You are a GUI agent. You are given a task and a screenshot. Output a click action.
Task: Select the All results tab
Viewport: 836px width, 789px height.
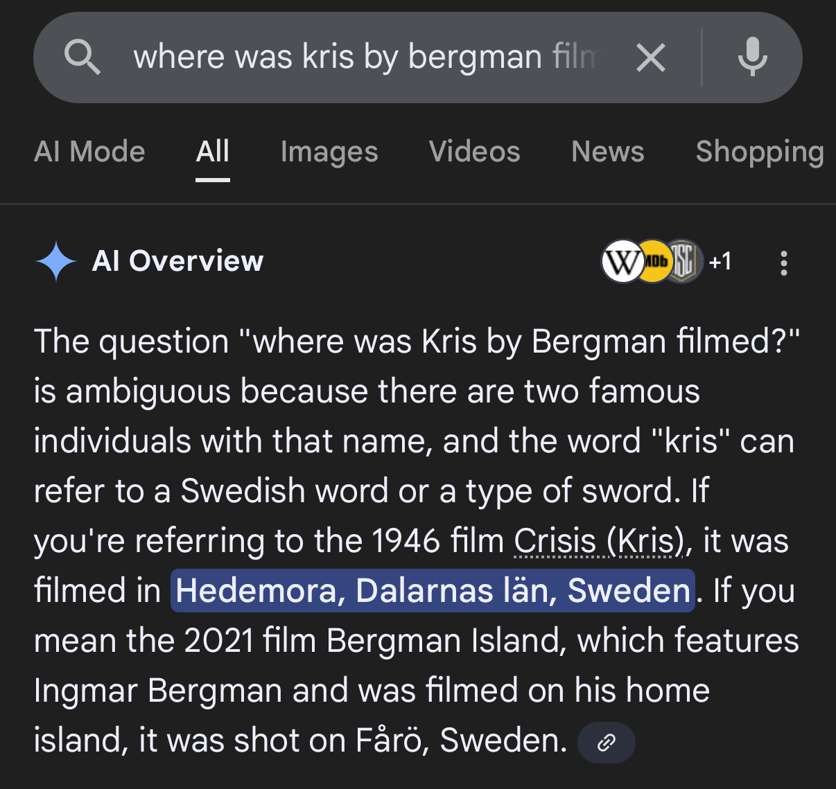[x=212, y=152]
